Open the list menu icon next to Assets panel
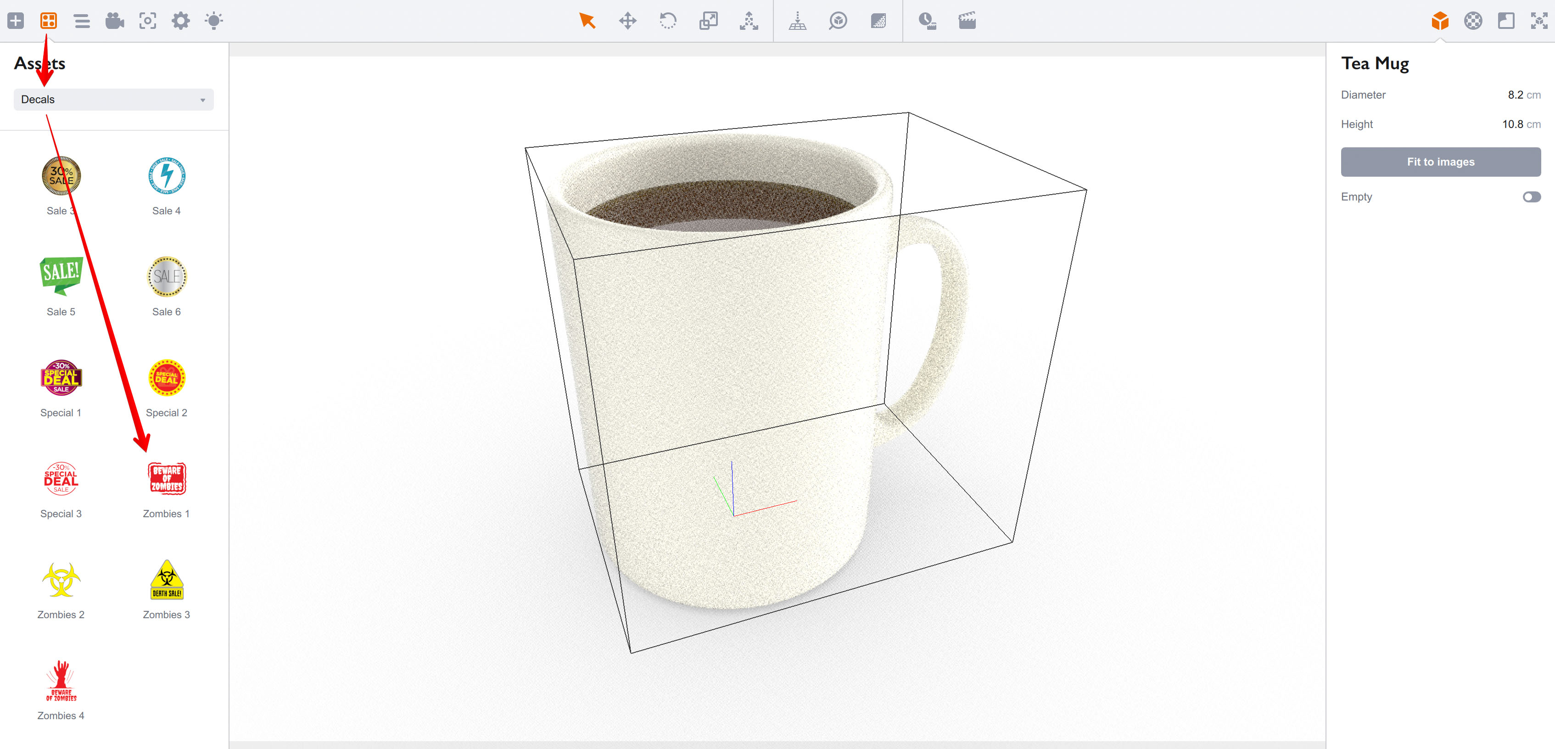Viewport: 1555px width, 749px height. (82, 21)
